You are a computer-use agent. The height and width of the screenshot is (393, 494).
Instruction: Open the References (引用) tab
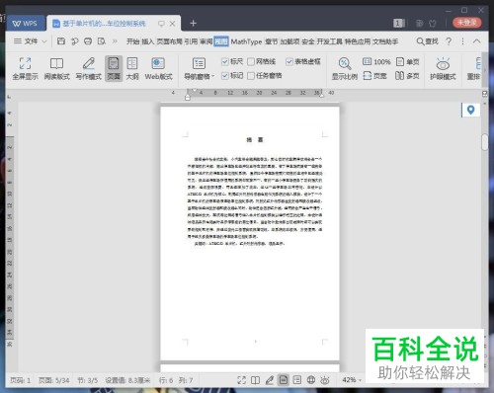[191, 41]
